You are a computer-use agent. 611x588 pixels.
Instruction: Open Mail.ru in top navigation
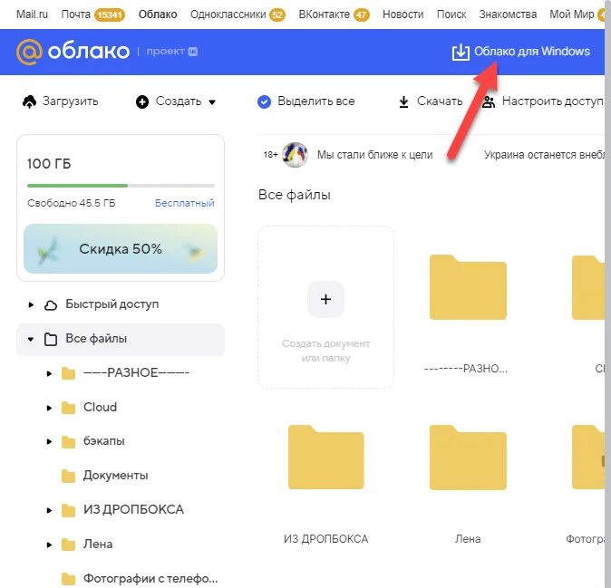pyautogui.click(x=32, y=14)
